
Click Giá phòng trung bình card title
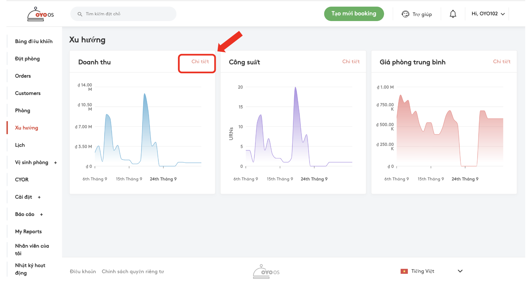pyautogui.click(x=412, y=62)
